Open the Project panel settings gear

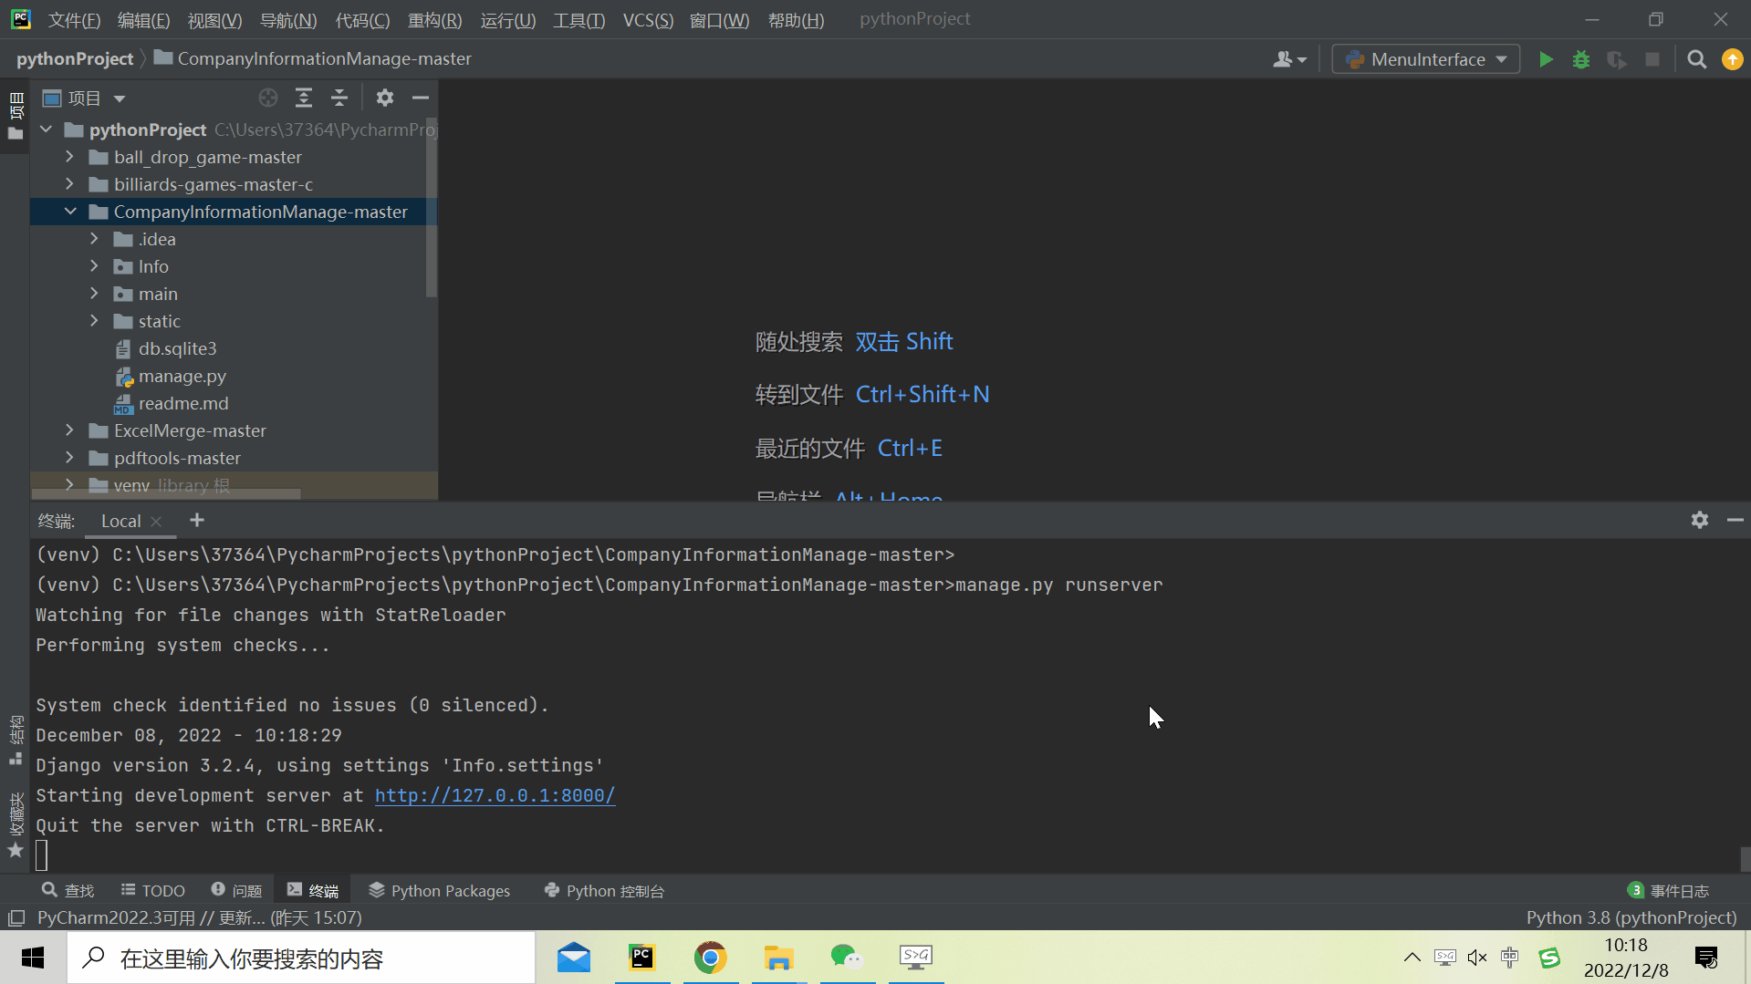[385, 98]
